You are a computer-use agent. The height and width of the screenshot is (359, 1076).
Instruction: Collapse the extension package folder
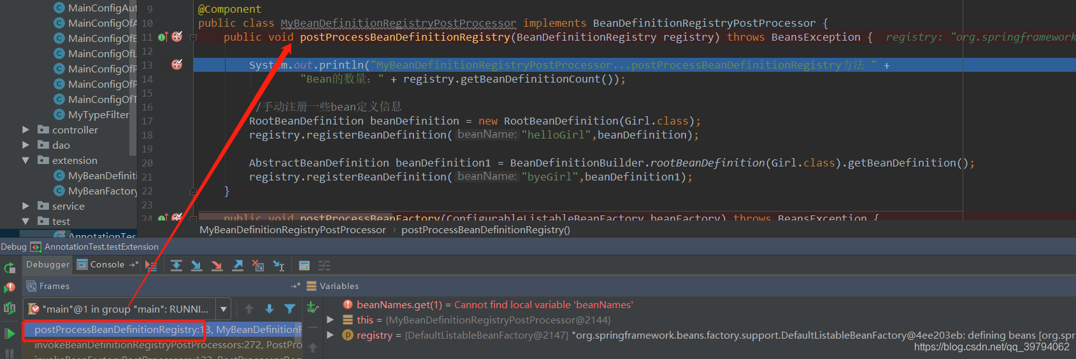pos(25,160)
